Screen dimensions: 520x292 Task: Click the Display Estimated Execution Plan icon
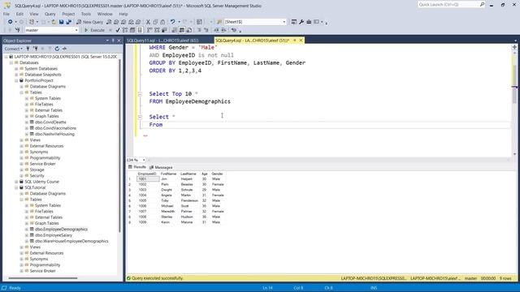tap(125, 30)
